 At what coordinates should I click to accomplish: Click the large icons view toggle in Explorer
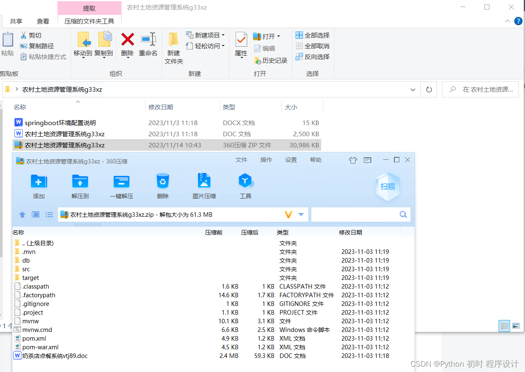515,326
